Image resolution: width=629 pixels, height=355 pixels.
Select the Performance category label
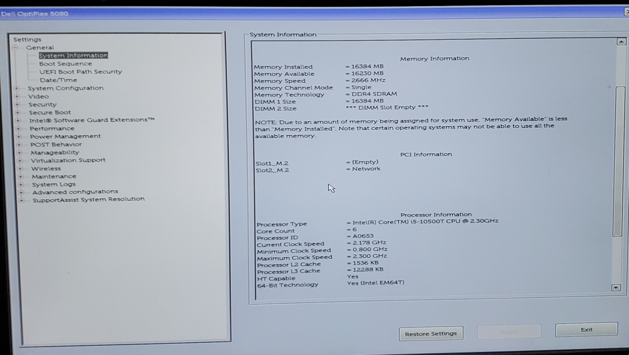click(52, 128)
